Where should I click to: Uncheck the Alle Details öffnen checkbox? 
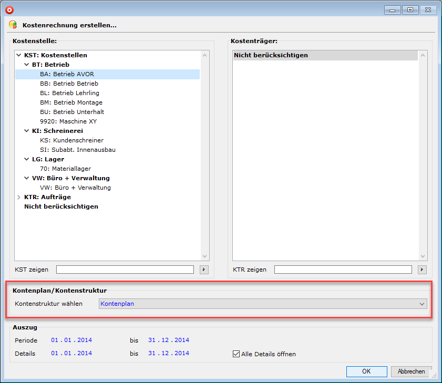click(x=236, y=354)
